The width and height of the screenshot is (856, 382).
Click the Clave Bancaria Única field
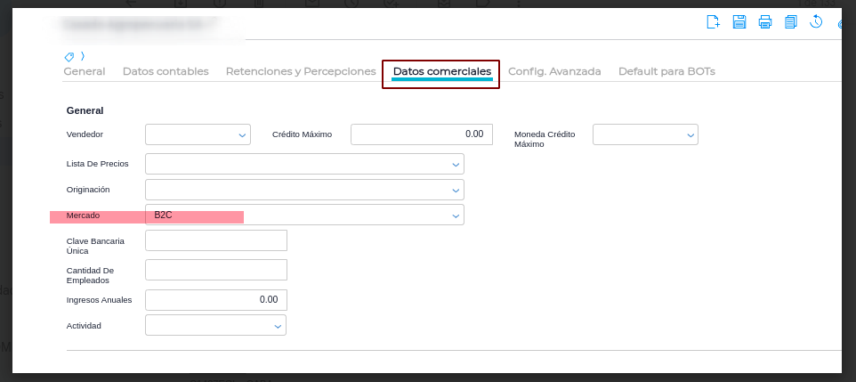(216, 240)
